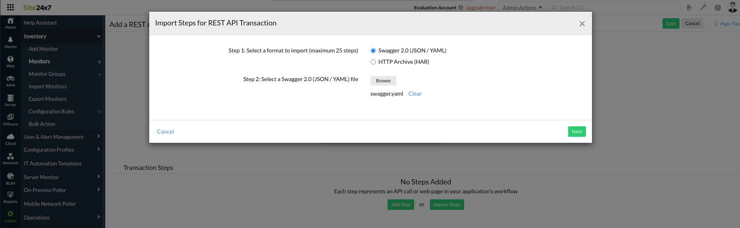Open the Alarms sidebar icon

click(10, 42)
